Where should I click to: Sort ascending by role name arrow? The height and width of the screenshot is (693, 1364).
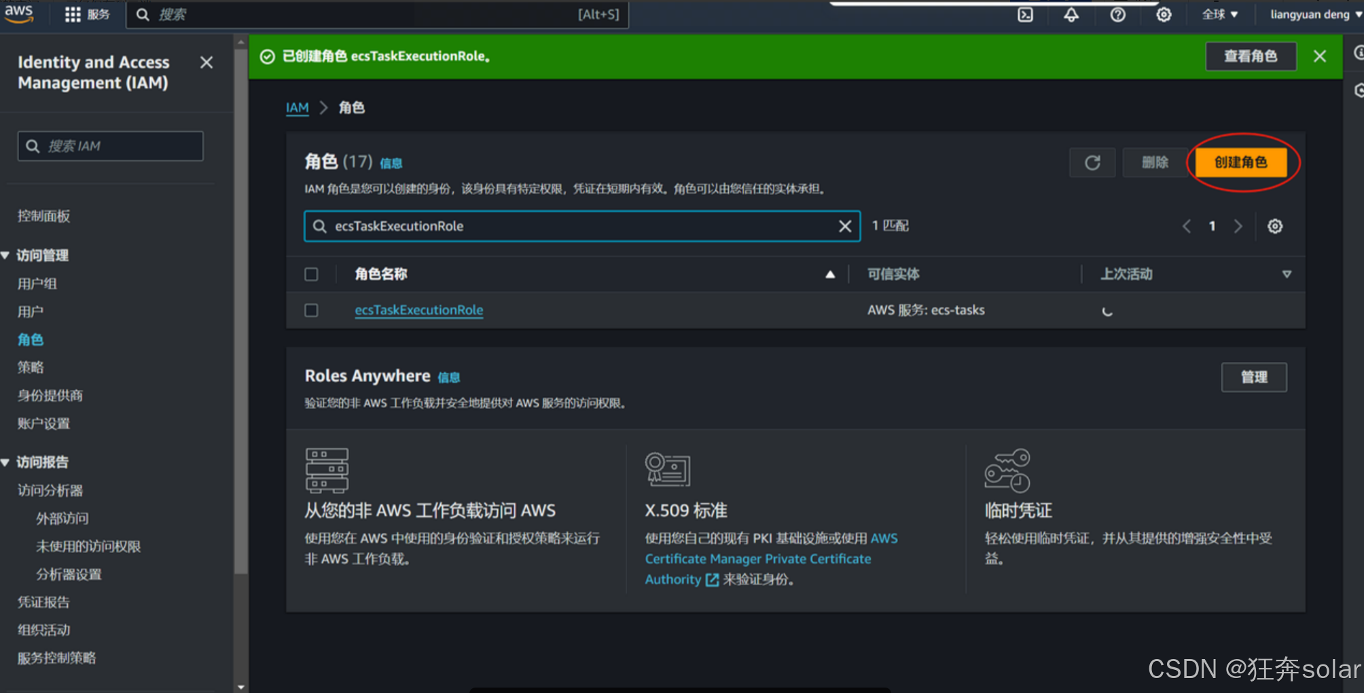(830, 274)
